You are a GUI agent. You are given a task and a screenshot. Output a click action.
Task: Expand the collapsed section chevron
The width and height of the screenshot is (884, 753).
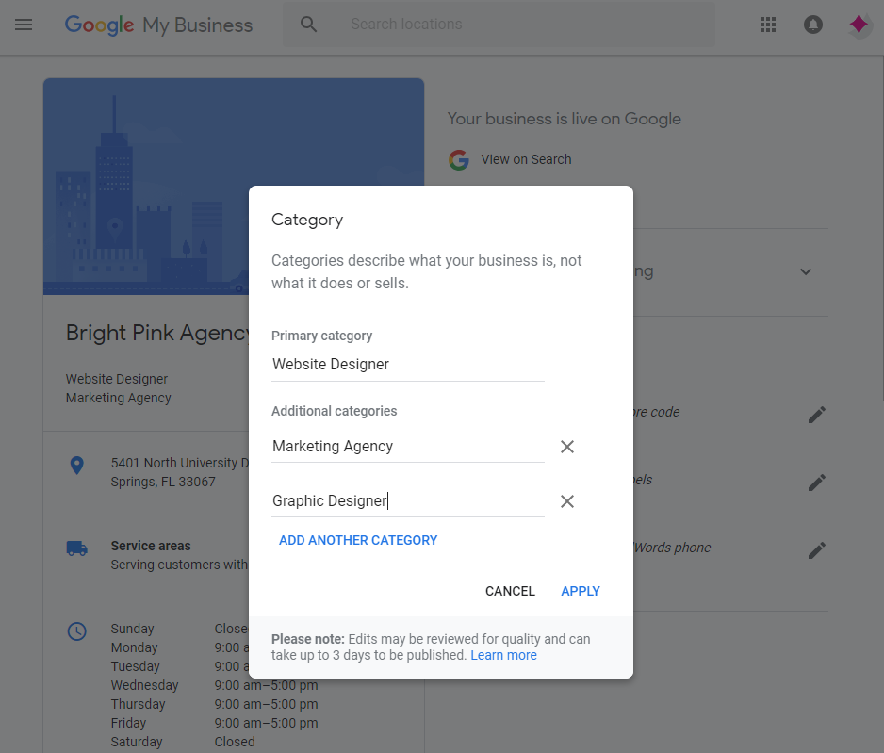point(806,271)
